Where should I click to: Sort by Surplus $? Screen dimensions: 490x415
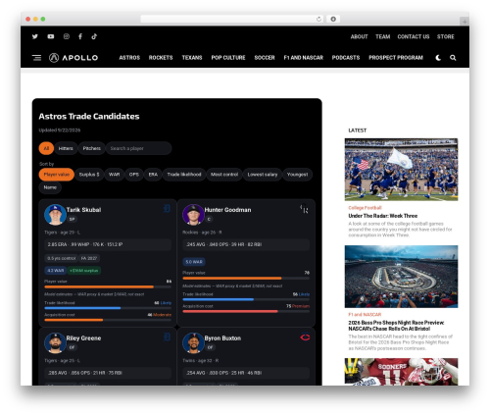(89, 175)
